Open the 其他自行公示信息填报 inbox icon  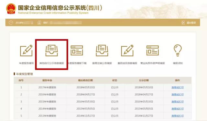pyautogui.click(x=52, y=51)
